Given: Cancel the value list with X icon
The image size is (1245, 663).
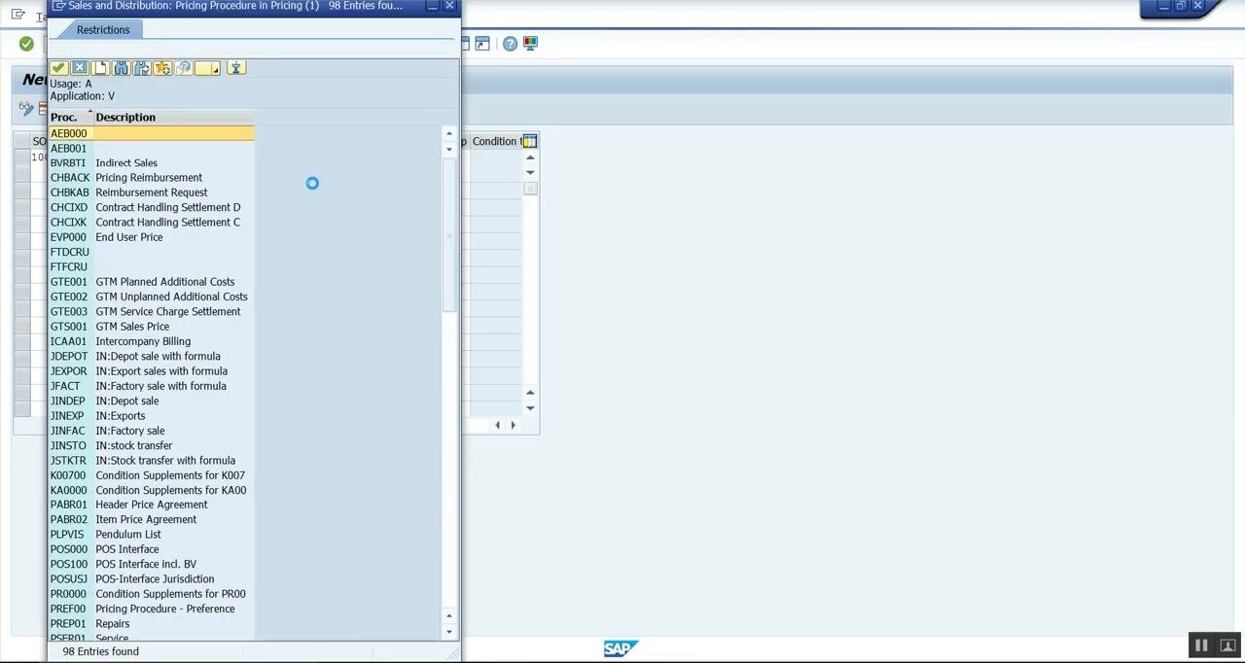Looking at the screenshot, I should tap(79, 68).
